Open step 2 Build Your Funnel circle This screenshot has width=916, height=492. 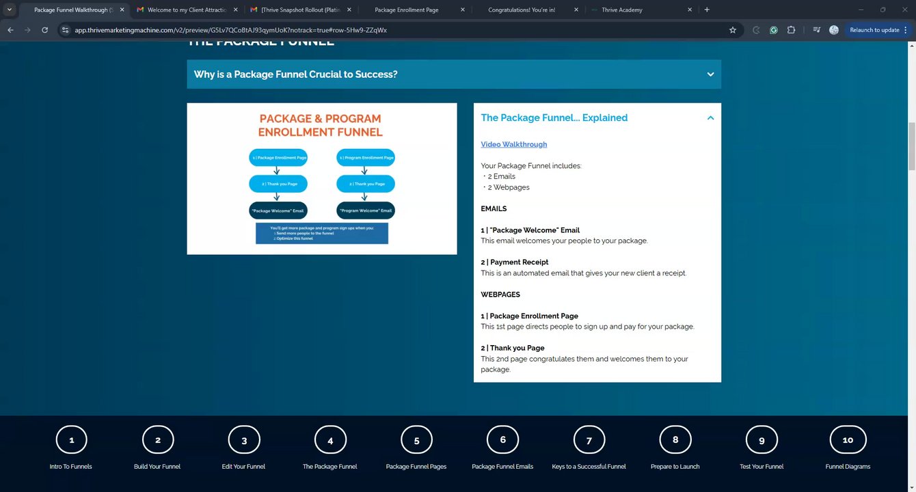point(158,440)
